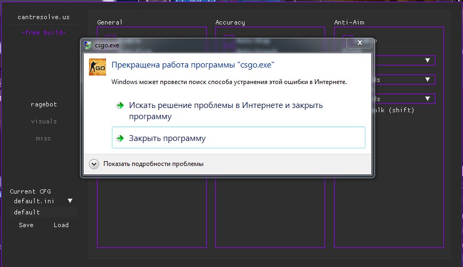The width and height of the screenshot is (463, 267).
Task: Open the bottom Anti-Aim dropdown above 'alk (shift)'
Action: [x=404, y=99]
